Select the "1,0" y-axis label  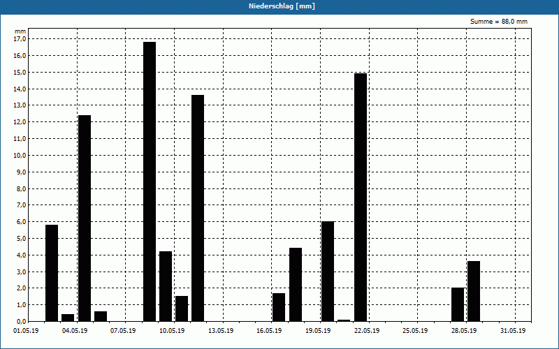point(22,305)
